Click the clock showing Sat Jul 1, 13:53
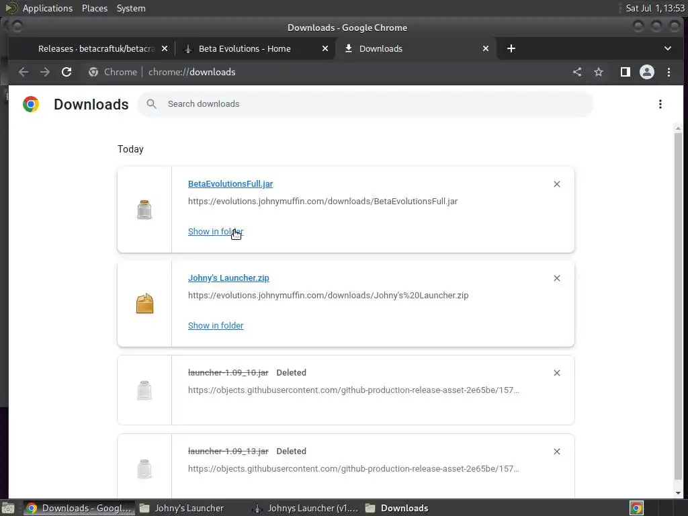688x516 pixels. click(655, 8)
